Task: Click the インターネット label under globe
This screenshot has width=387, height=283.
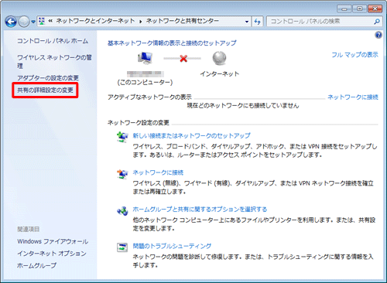Action: (x=220, y=74)
